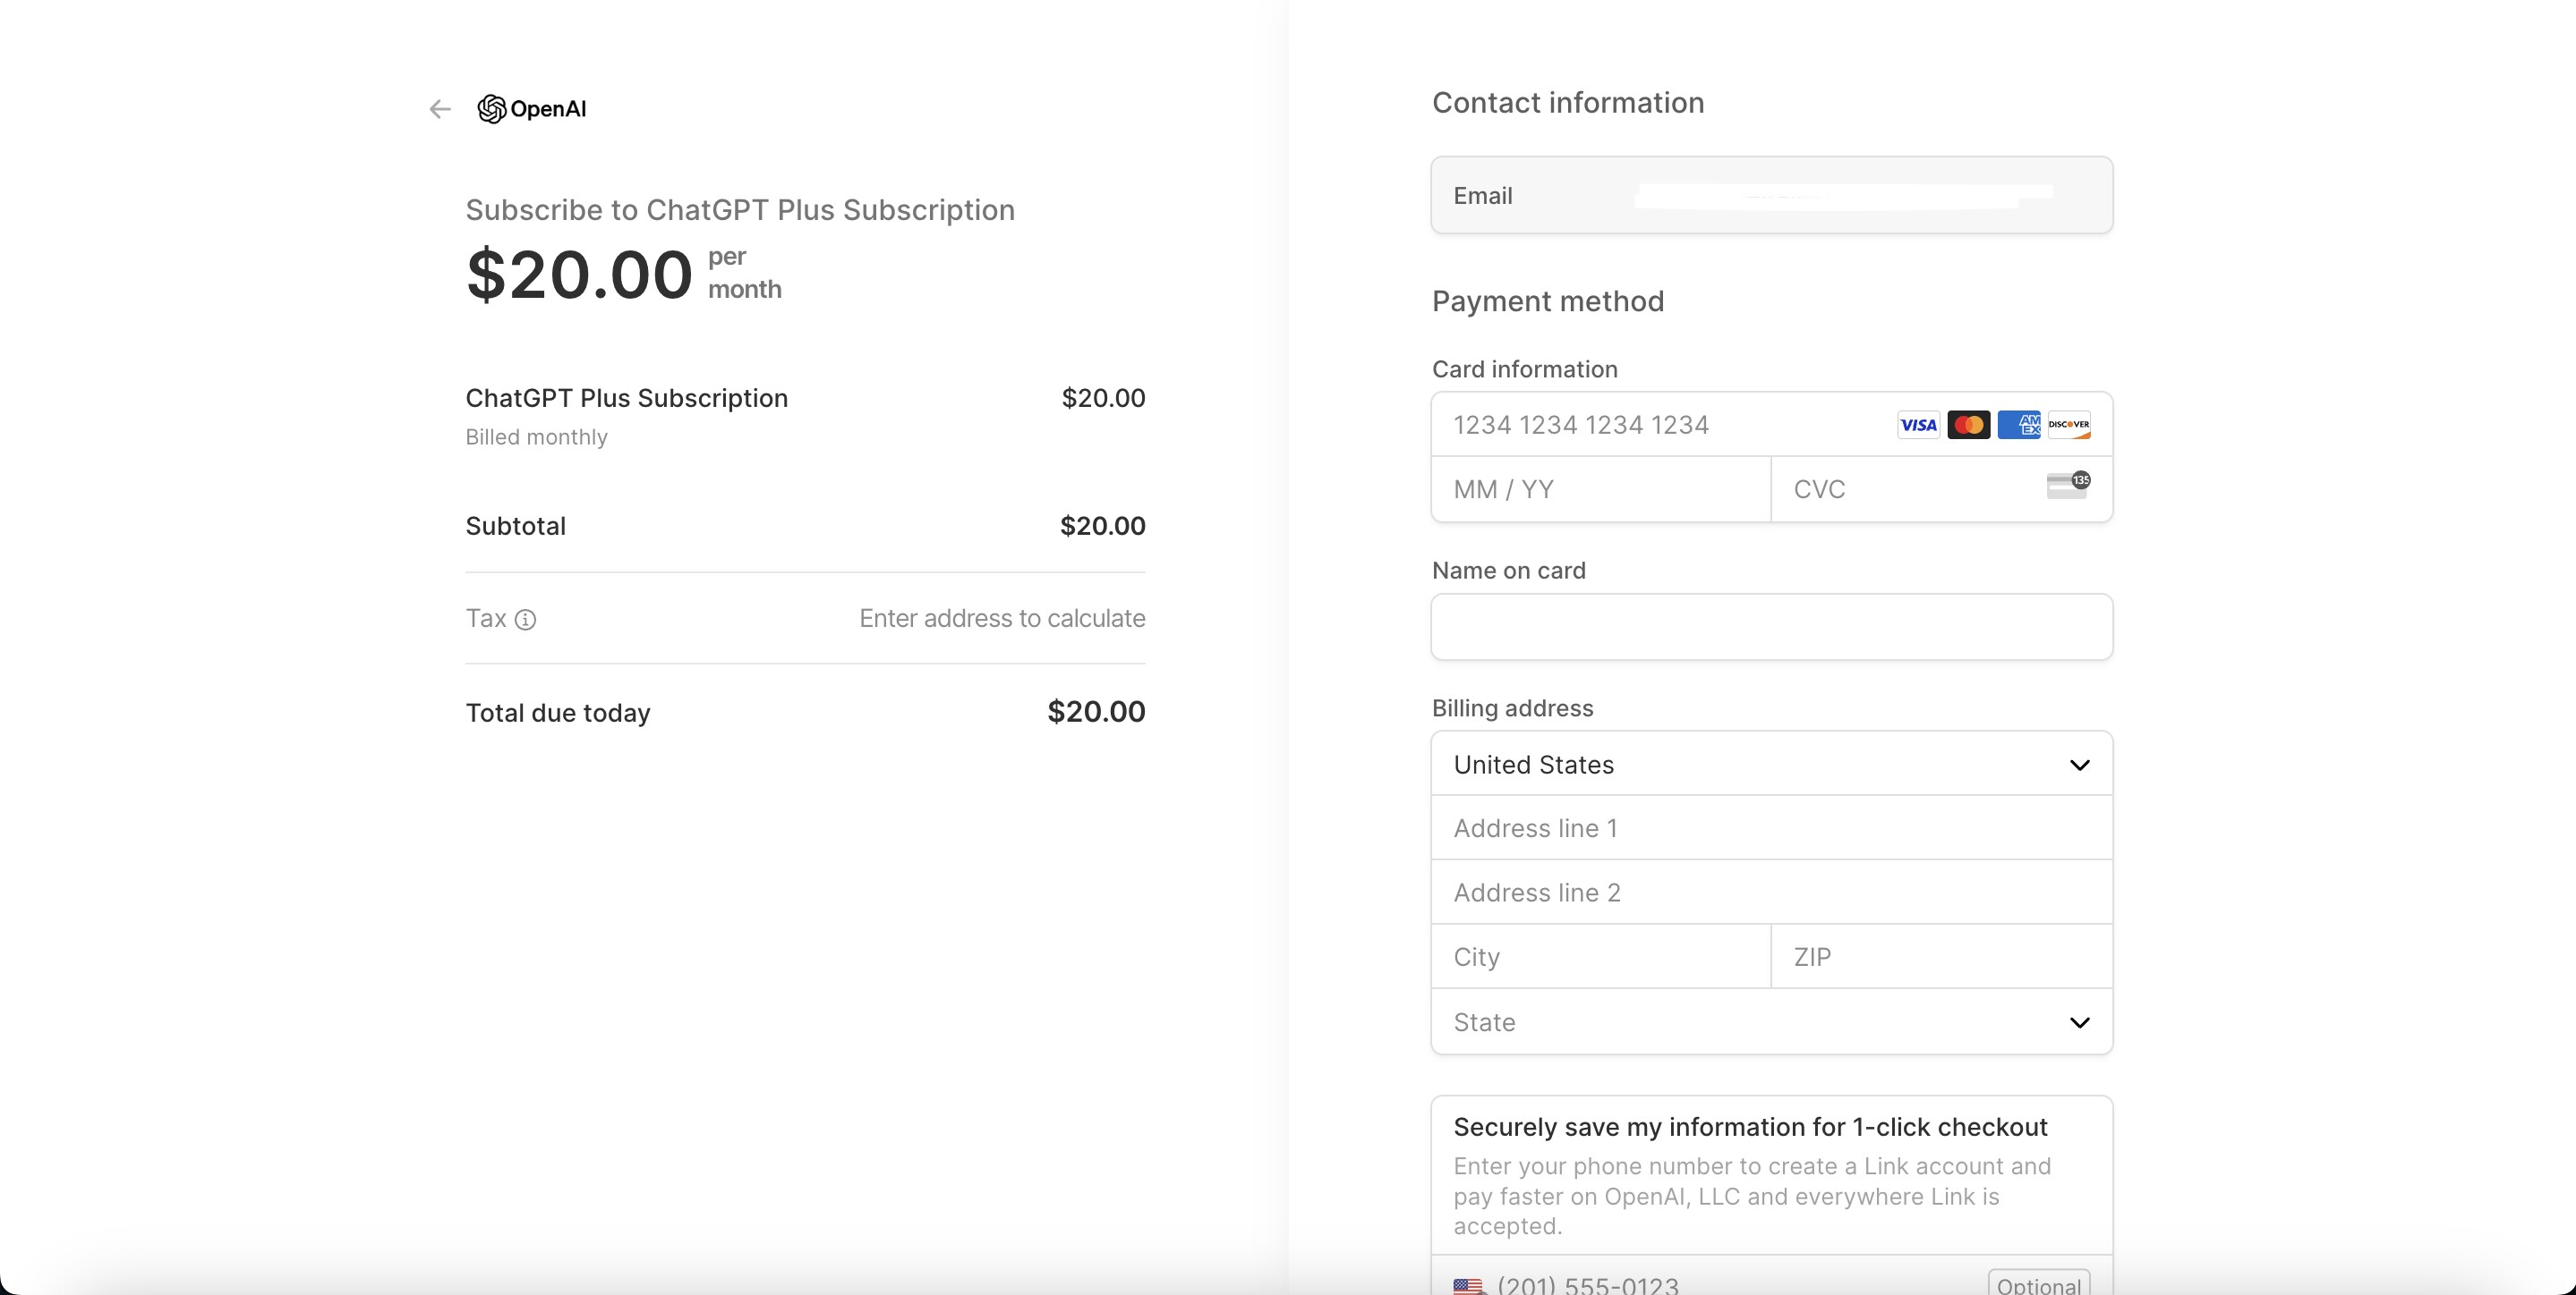Click the American Express icon
This screenshot has width=2576, height=1295.
(x=2018, y=425)
